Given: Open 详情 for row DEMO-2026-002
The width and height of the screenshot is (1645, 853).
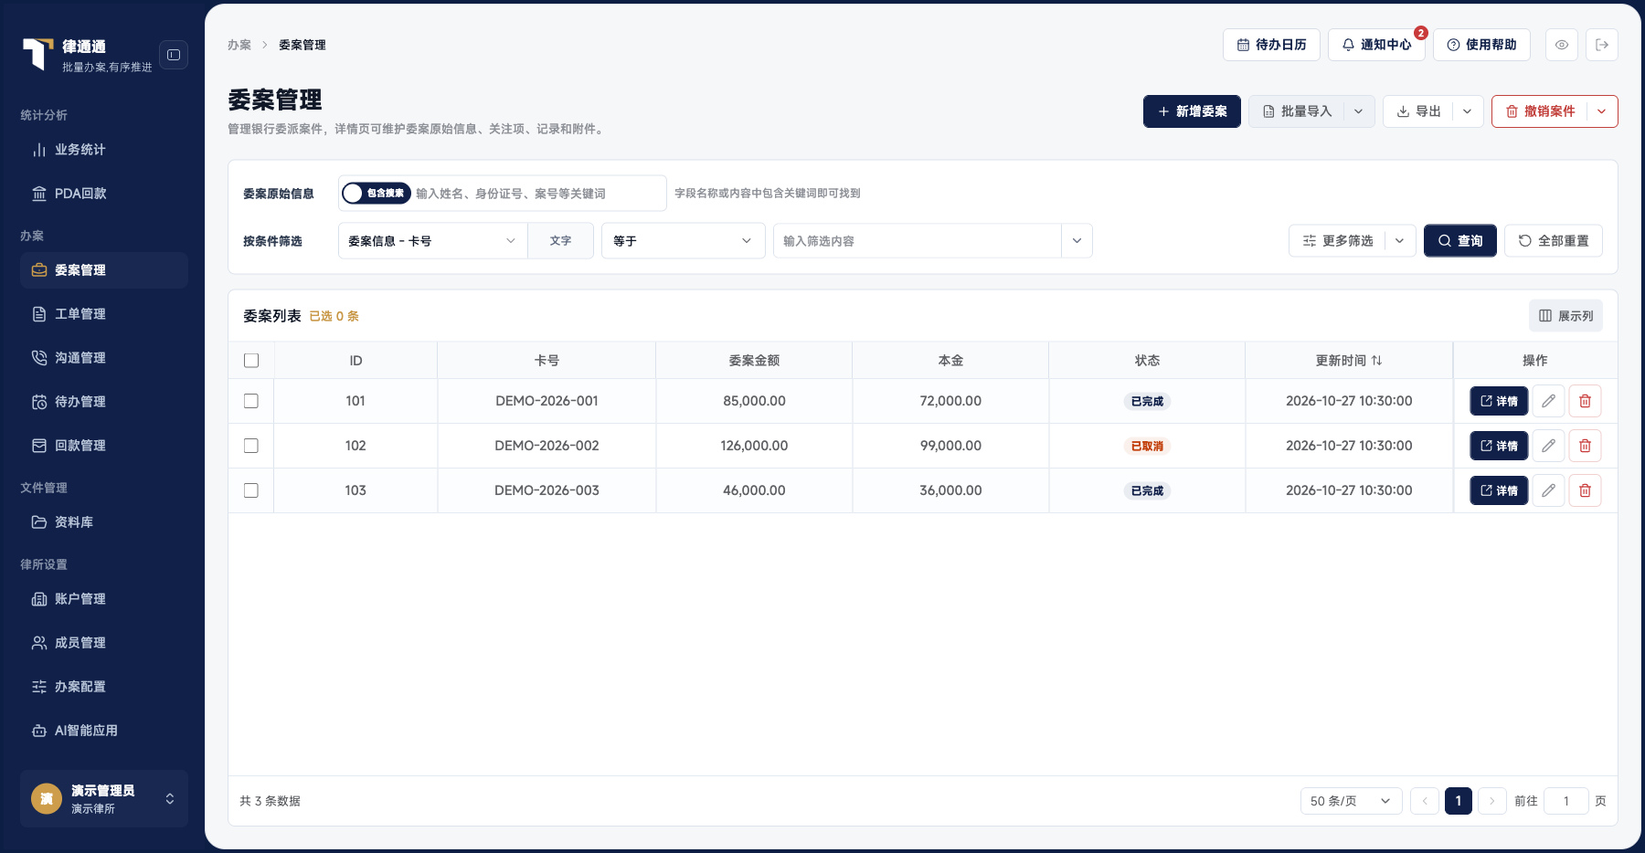Looking at the screenshot, I should [x=1499, y=446].
